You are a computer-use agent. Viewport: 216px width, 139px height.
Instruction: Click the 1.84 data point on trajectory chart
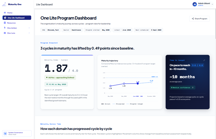tap(124, 84)
